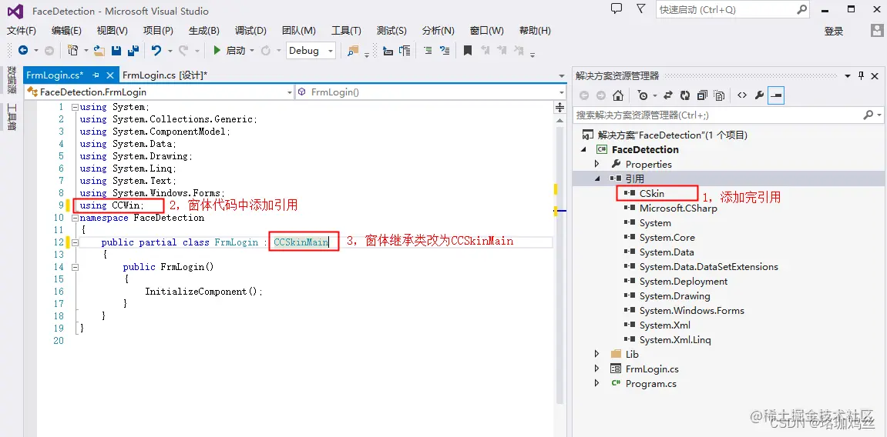Collapse the FaceDetection project node
887x437 pixels.
(583, 149)
